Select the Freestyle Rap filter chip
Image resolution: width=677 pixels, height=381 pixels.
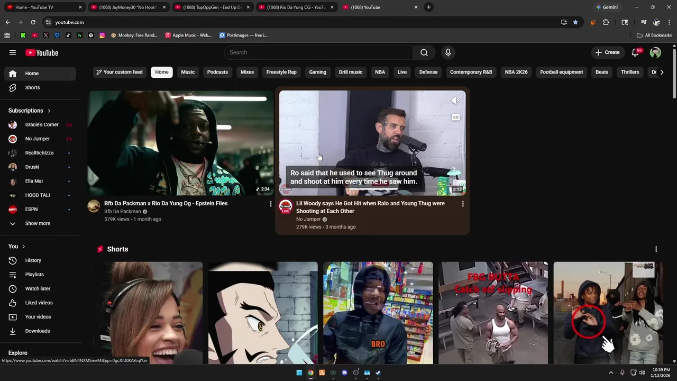pyautogui.click(x=281, y=72)
